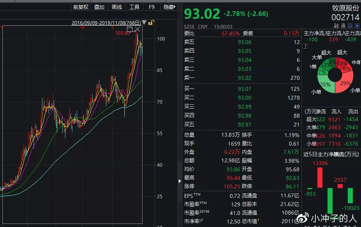Screen dimensions: 361x227
Task: Close the chart overlay with X icon
Action: tap(137, 29)
